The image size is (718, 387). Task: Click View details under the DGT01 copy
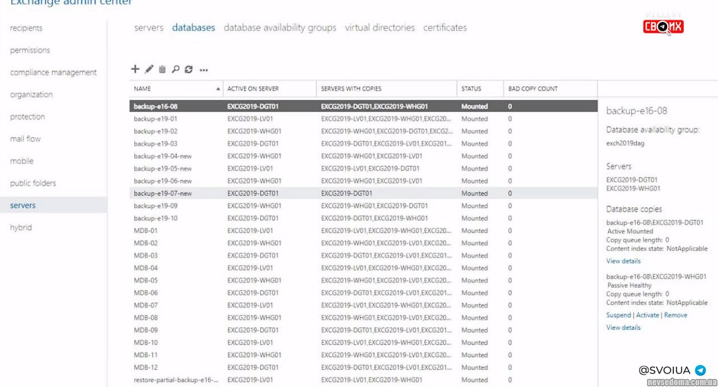tap(623, 261)
